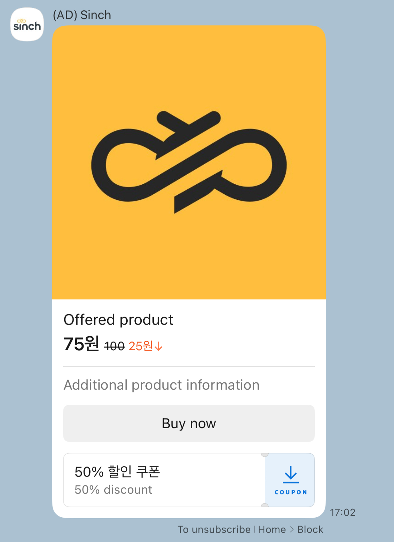Select the "Block" footer link
Image resolution: width=394 pixels, height=542 pixels.
pyautogui.click(x=310, y=530)
